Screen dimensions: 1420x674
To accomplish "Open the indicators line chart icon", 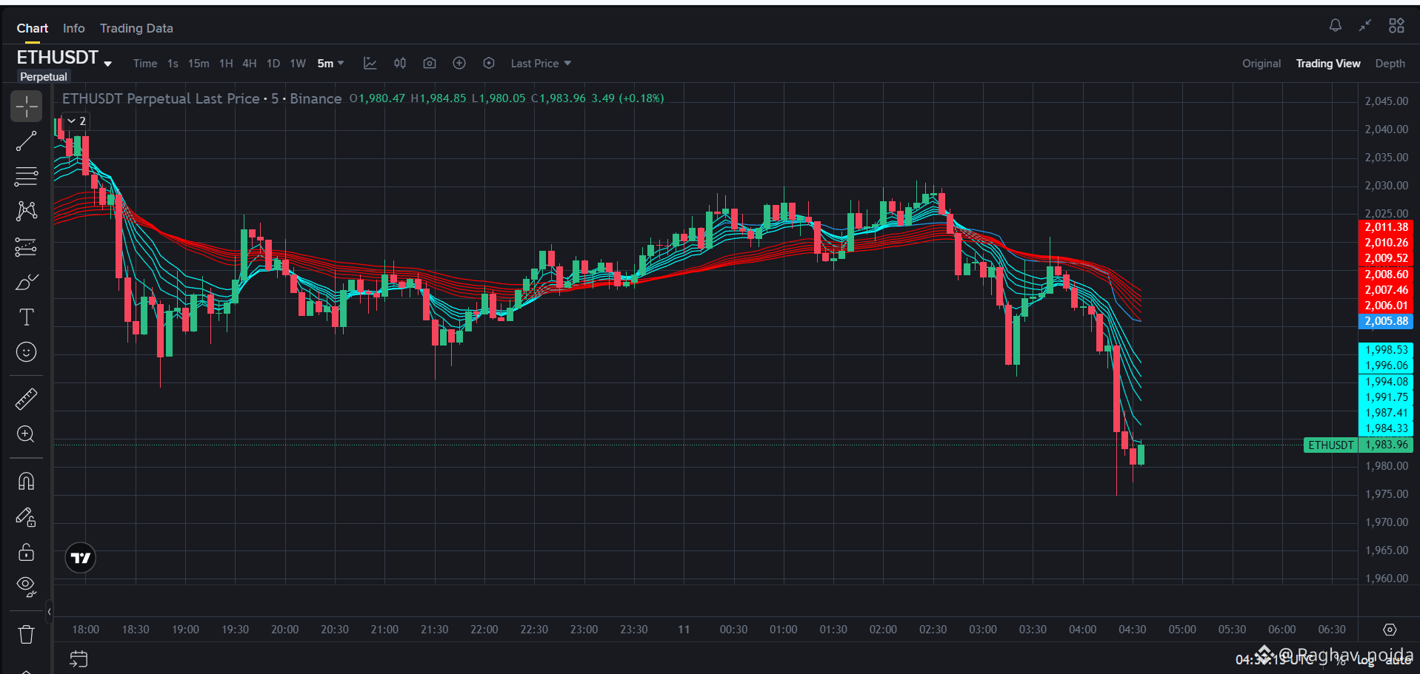I will click(x=370, y=64).
